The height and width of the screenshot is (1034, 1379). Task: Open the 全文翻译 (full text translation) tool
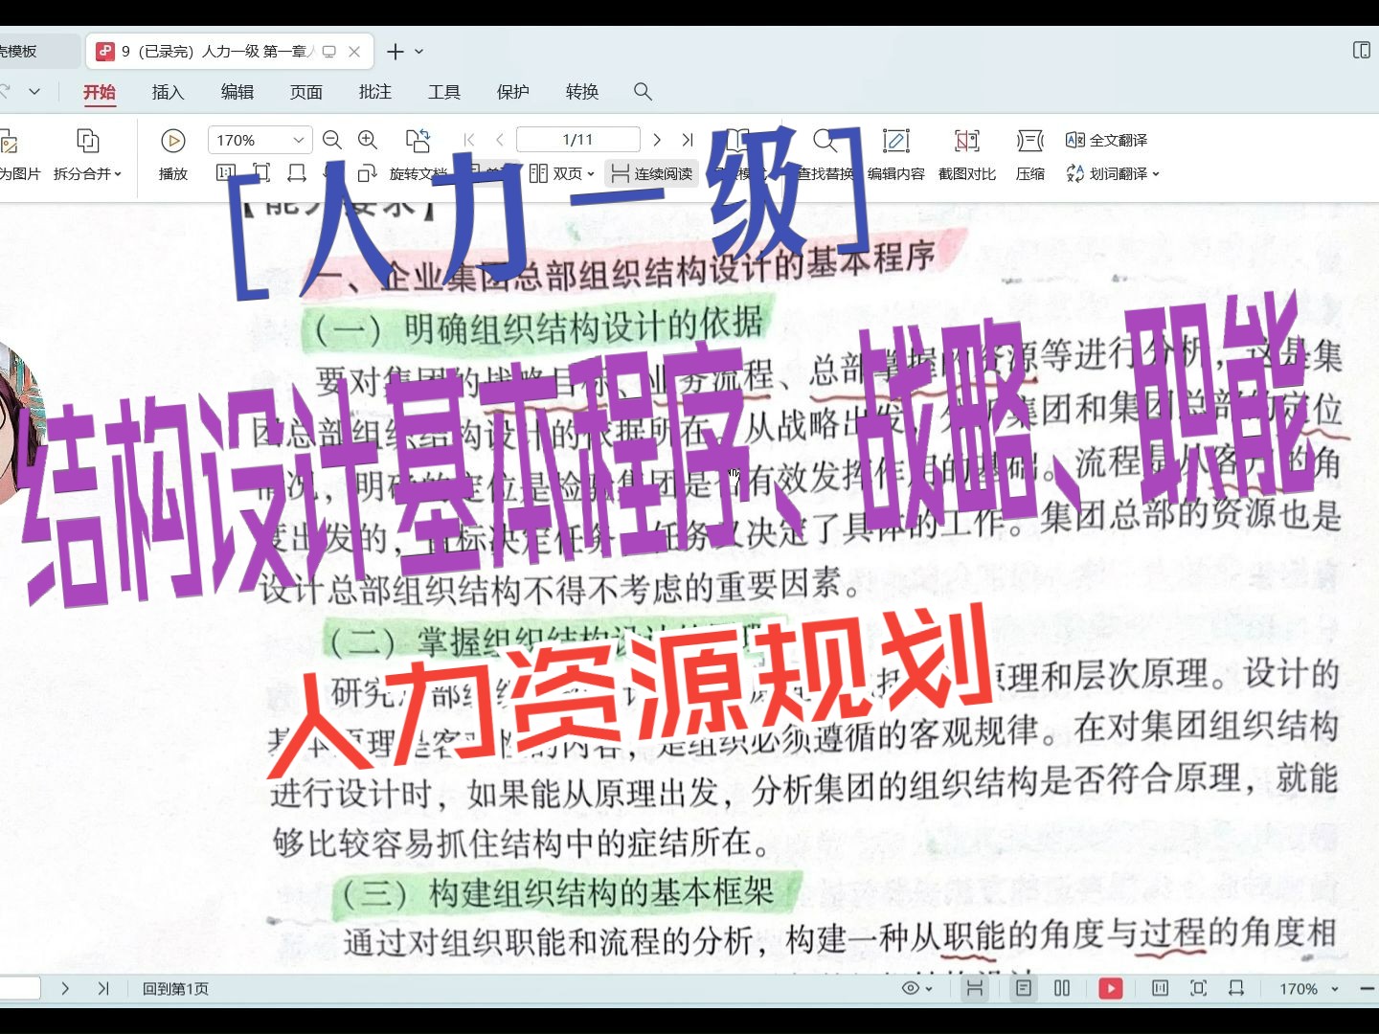point(1112,139)
